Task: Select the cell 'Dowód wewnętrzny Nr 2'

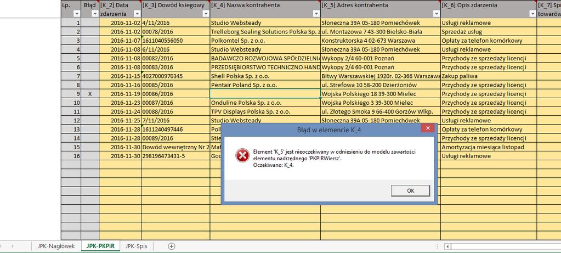Action: 175,147
